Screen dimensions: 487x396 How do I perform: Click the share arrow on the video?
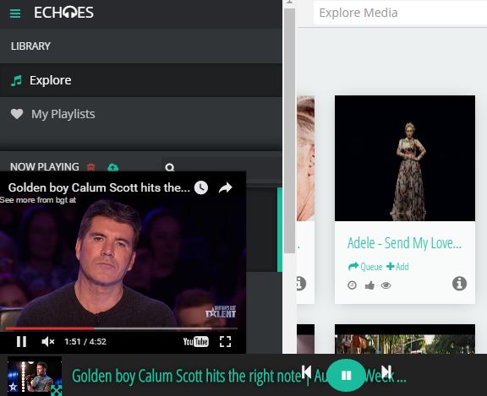point(225,187)
